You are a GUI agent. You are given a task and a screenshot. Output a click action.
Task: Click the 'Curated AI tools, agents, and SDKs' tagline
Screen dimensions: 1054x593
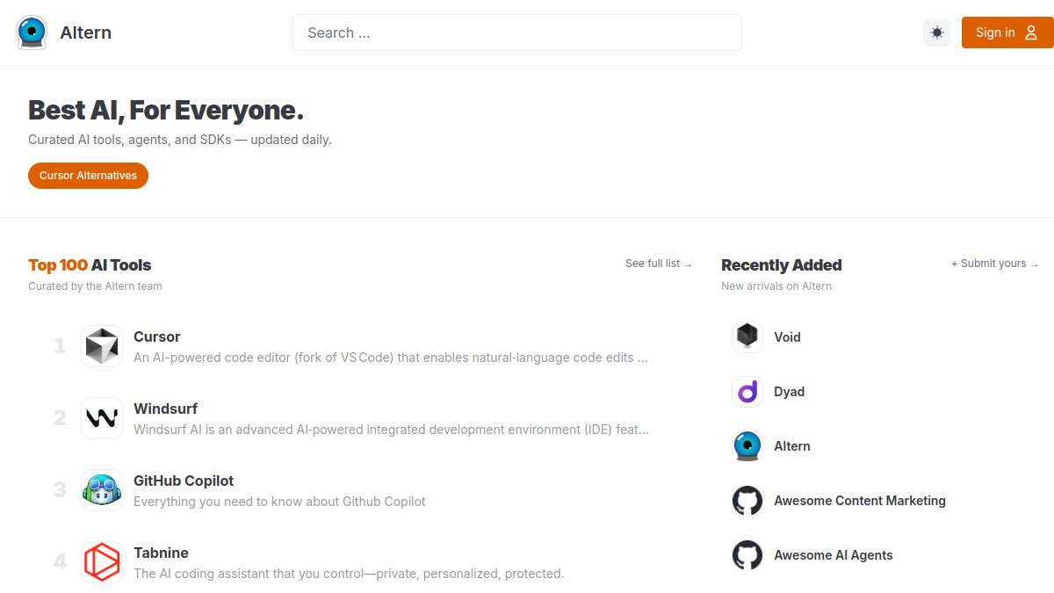pos(180,140)
